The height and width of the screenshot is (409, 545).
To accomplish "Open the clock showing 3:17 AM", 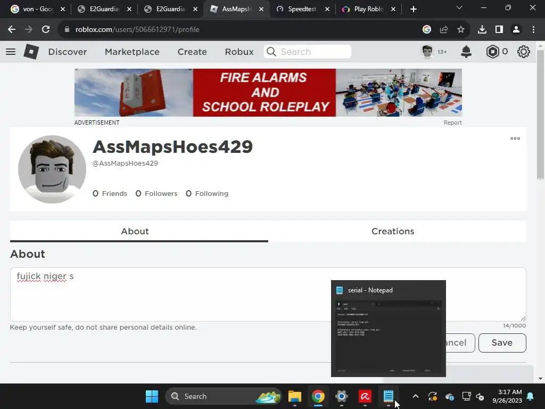I will point(507,396).
